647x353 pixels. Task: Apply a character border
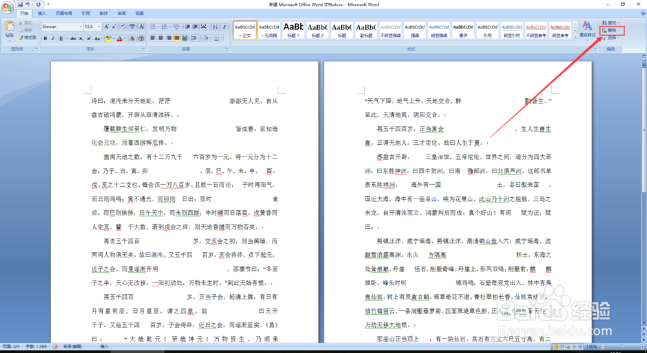click(141, 27)
